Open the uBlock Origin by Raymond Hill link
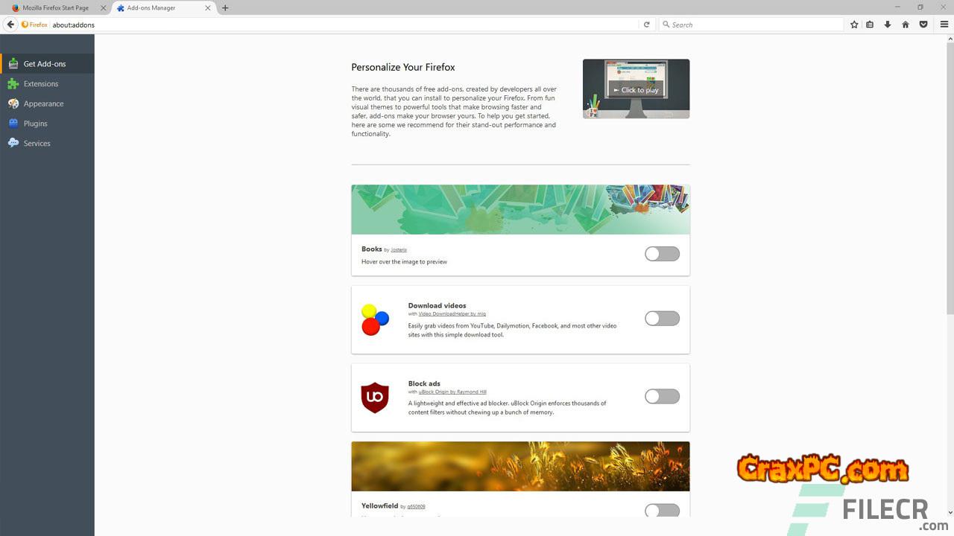Viewport: 954px width, 536px height. 452,392
